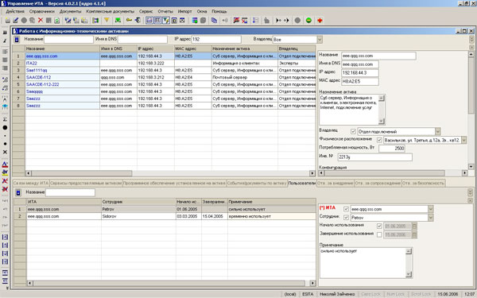Click the sigma icon in left sidebar
This screenshot has width=477, height=298.
pyautogui.click(x=5, y=119)
